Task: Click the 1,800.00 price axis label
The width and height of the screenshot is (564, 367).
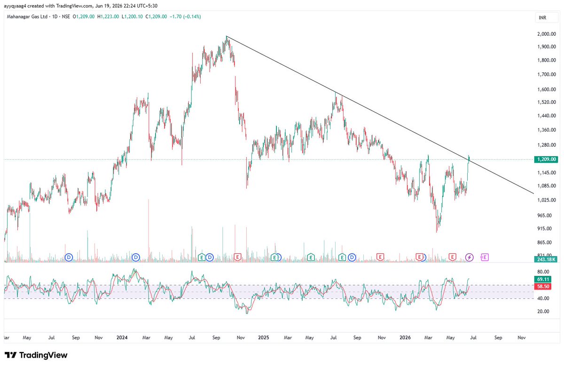Action: point(547,60)
